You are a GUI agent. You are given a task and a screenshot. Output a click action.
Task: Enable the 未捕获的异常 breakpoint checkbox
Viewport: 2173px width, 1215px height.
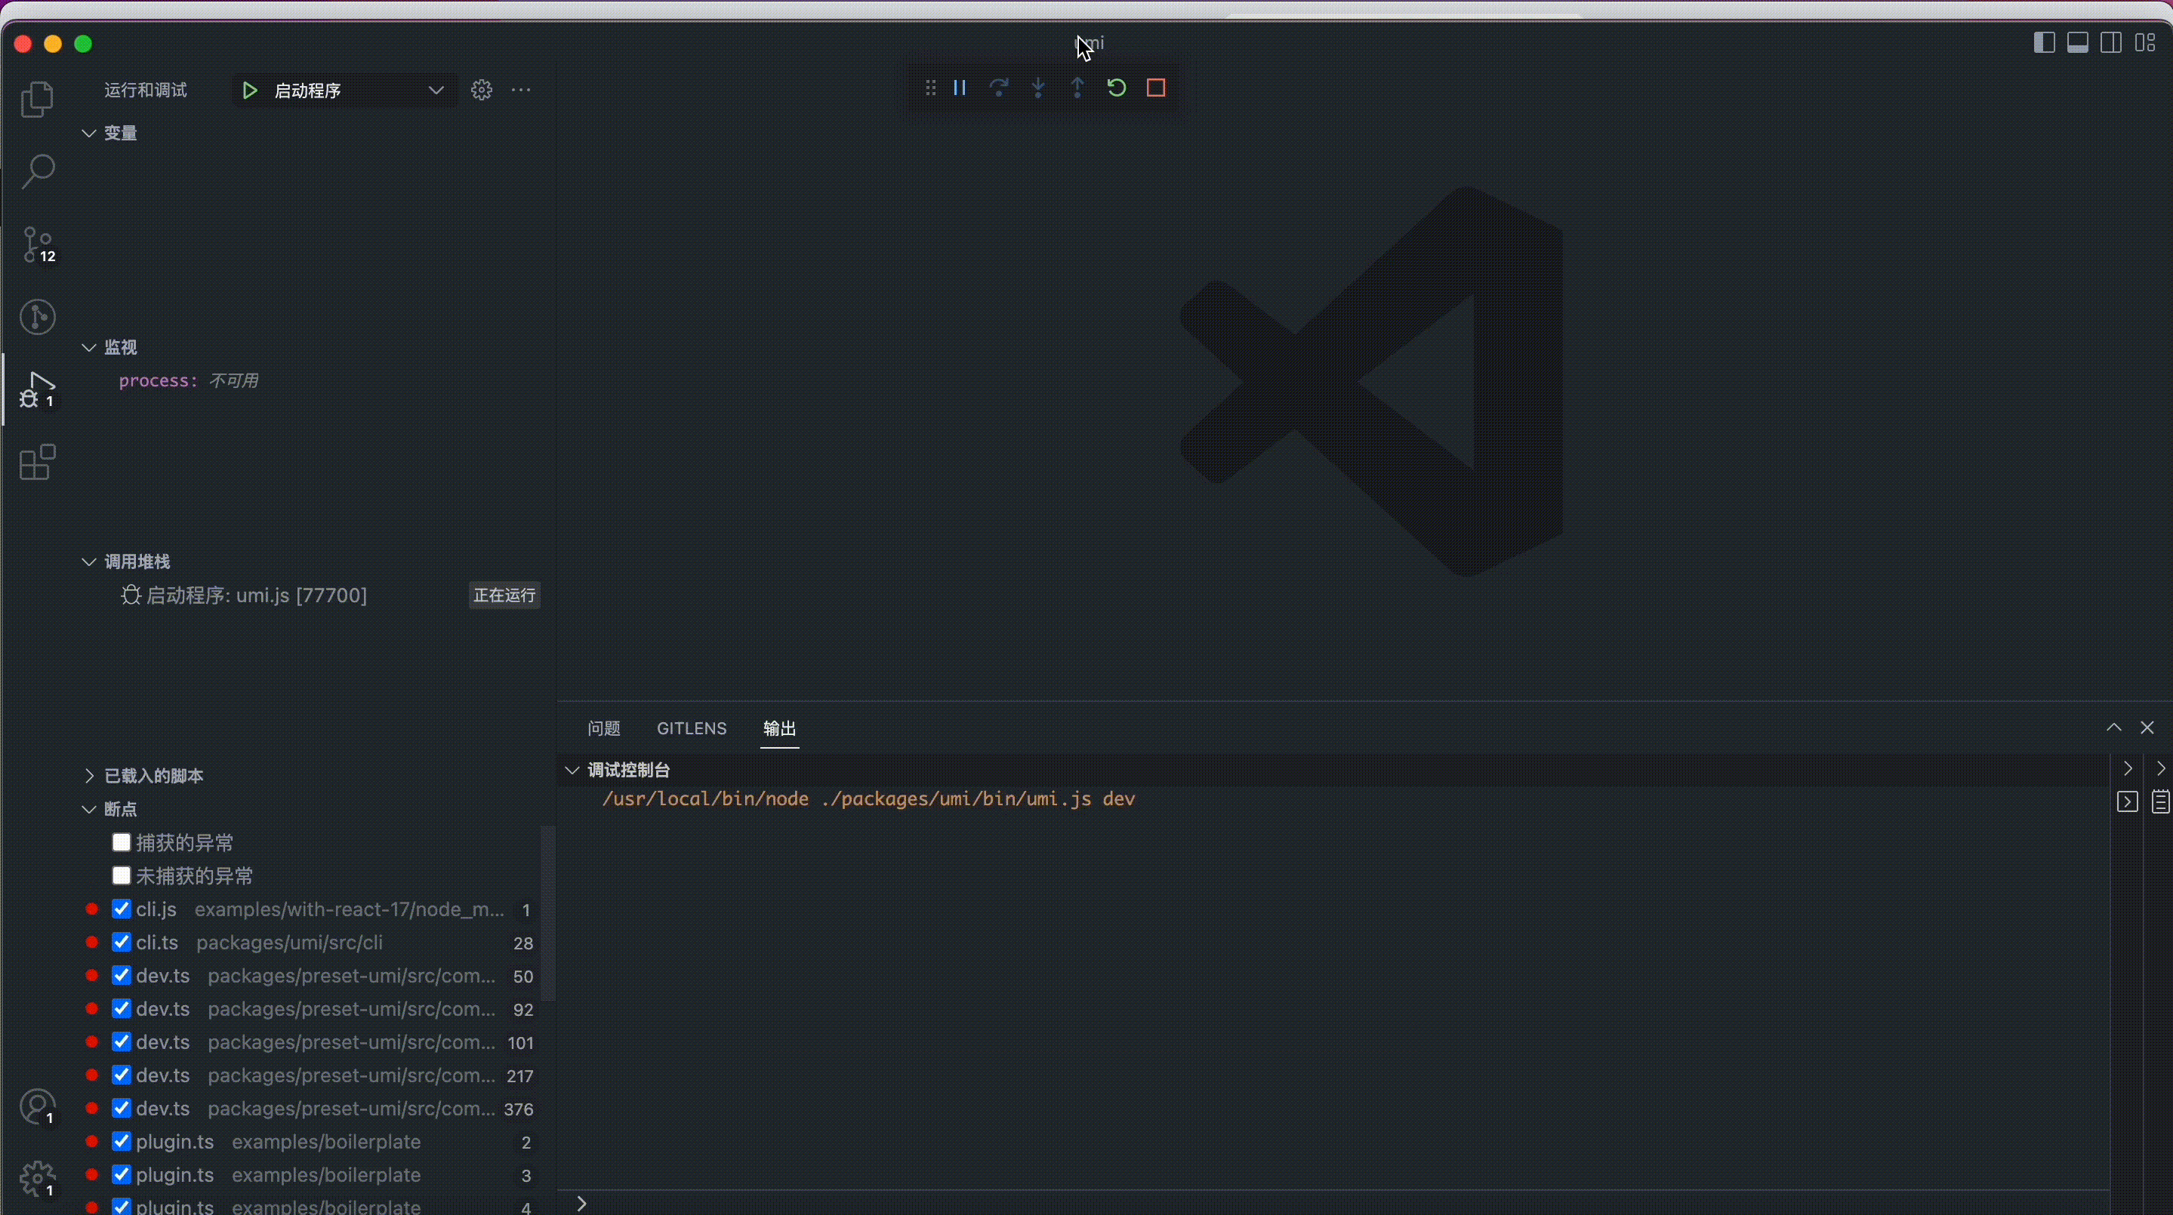tap(122, 875)
